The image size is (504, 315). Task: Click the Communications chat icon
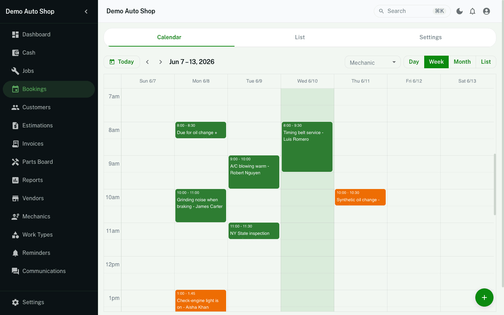click(x=15, y=271)
